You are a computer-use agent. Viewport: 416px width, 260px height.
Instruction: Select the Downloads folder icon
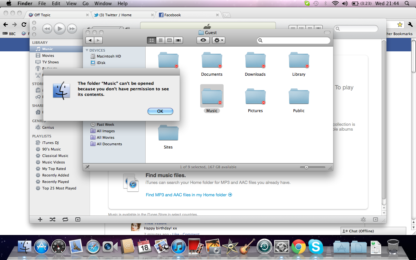click(255, 61)
